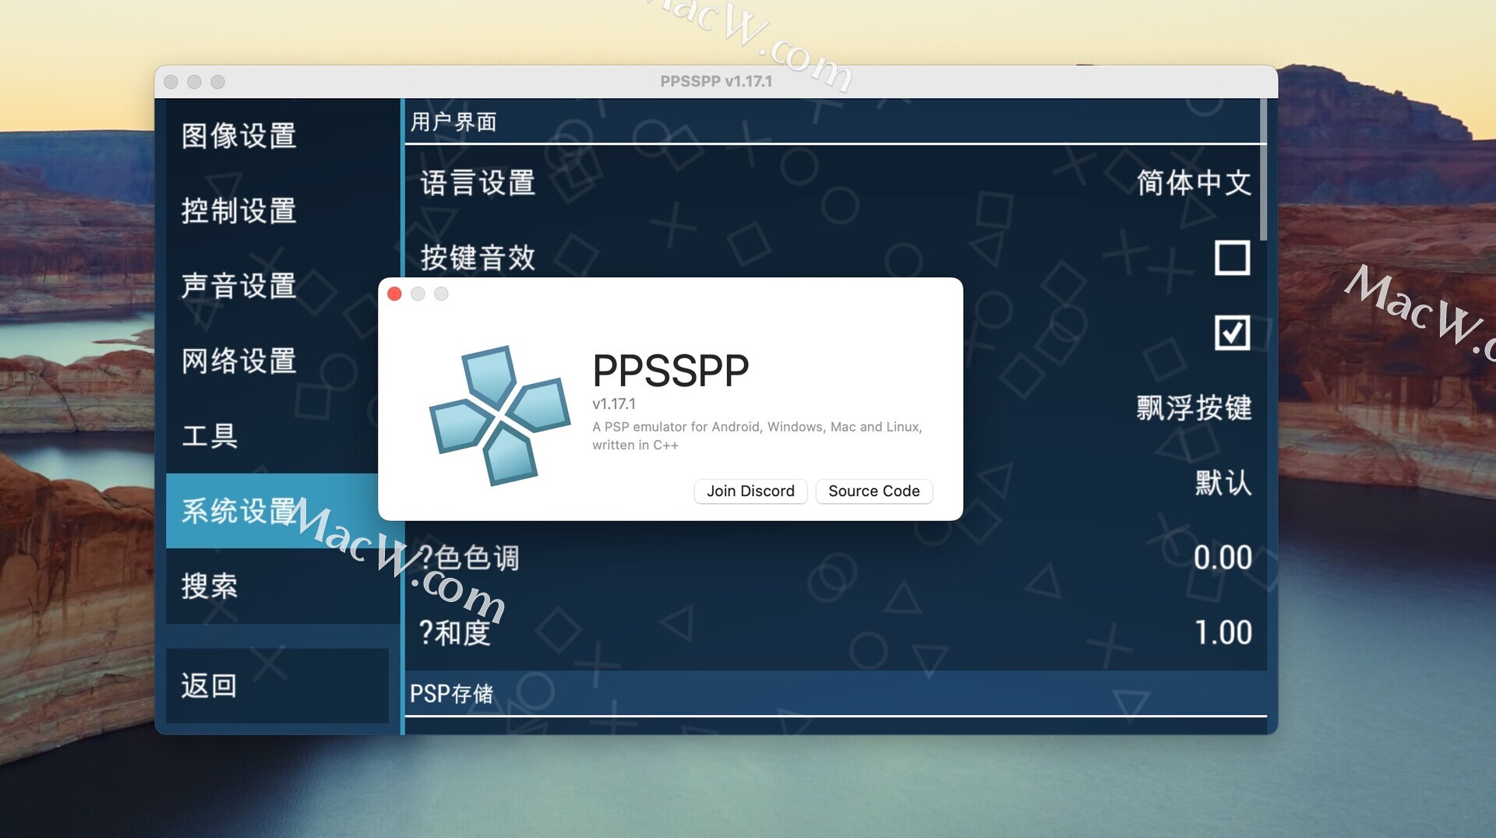The image size is (1496, 838).
Task: Click the settings list scrollbar
Action: click(x=1264, y=170)
